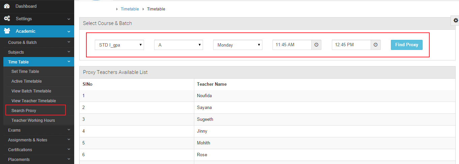Image resolution: width=459 pixels, height=164 pixels.
Task: Expand the Subjects submenu chevron
Action: [69, 52]
